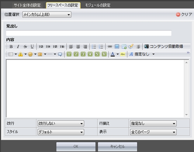Open the box frame style dropdown arrow
The image size is (194, 152).
(16, 54)
